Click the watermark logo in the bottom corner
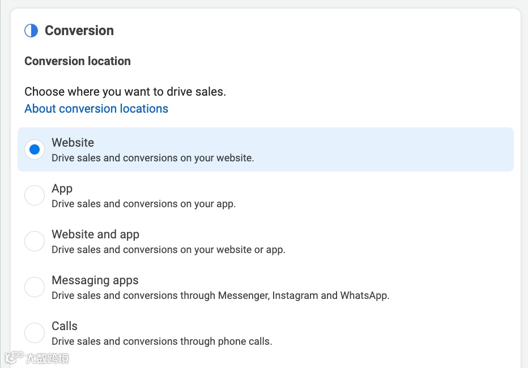Screen dimensions: 528x368 [36, 358]
